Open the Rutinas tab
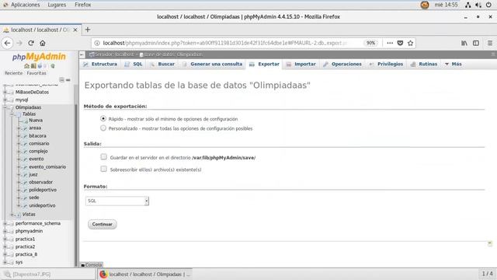 pyautogui.click(x=424, y=64)
